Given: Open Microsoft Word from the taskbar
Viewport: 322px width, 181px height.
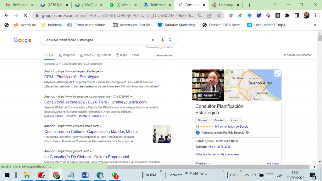Looking at the screenshot, I should tap(85, 175).
